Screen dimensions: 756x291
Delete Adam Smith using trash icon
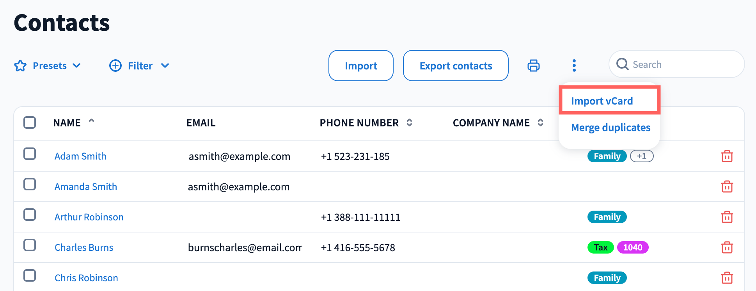[x=727, y=156]
